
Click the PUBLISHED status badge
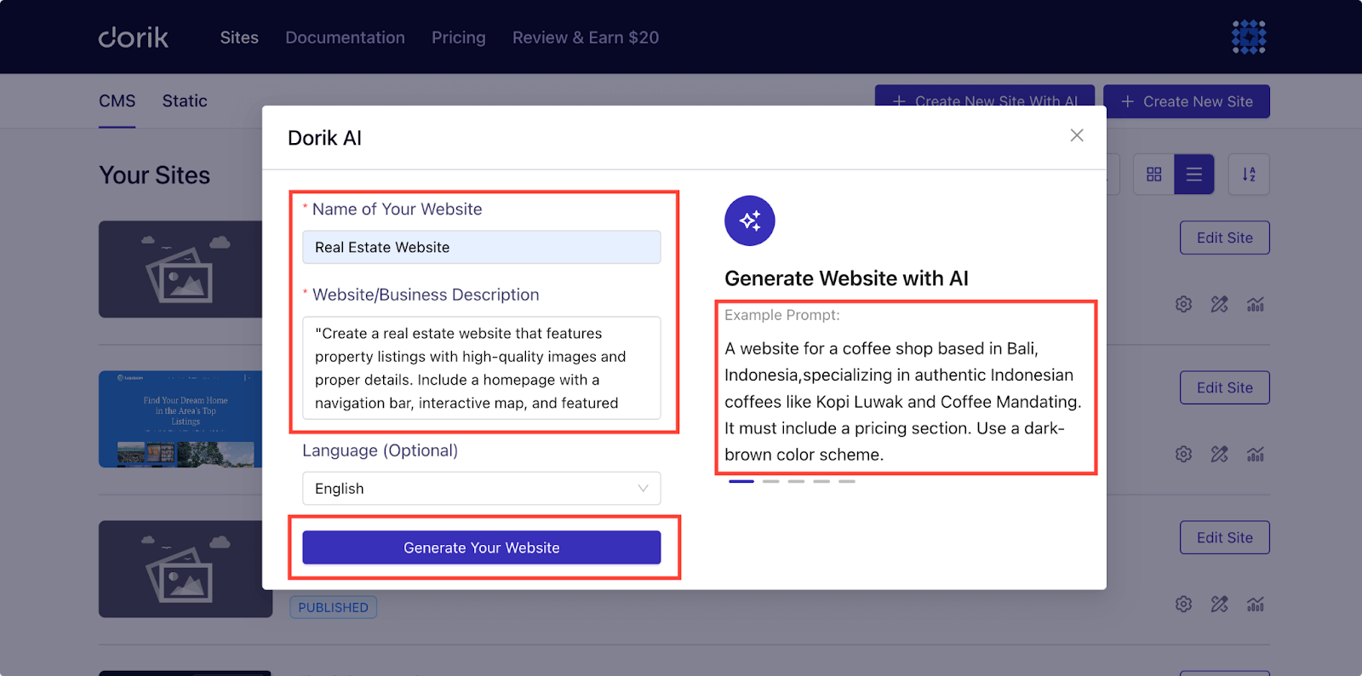coord(334,607)
